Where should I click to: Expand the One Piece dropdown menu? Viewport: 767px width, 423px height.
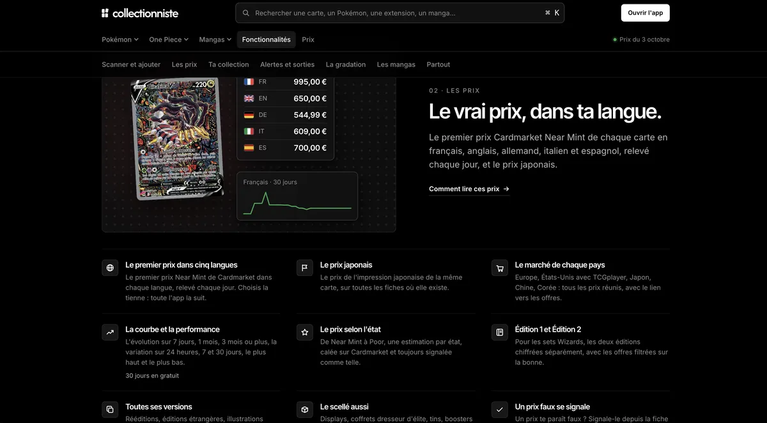coord(169,40)
